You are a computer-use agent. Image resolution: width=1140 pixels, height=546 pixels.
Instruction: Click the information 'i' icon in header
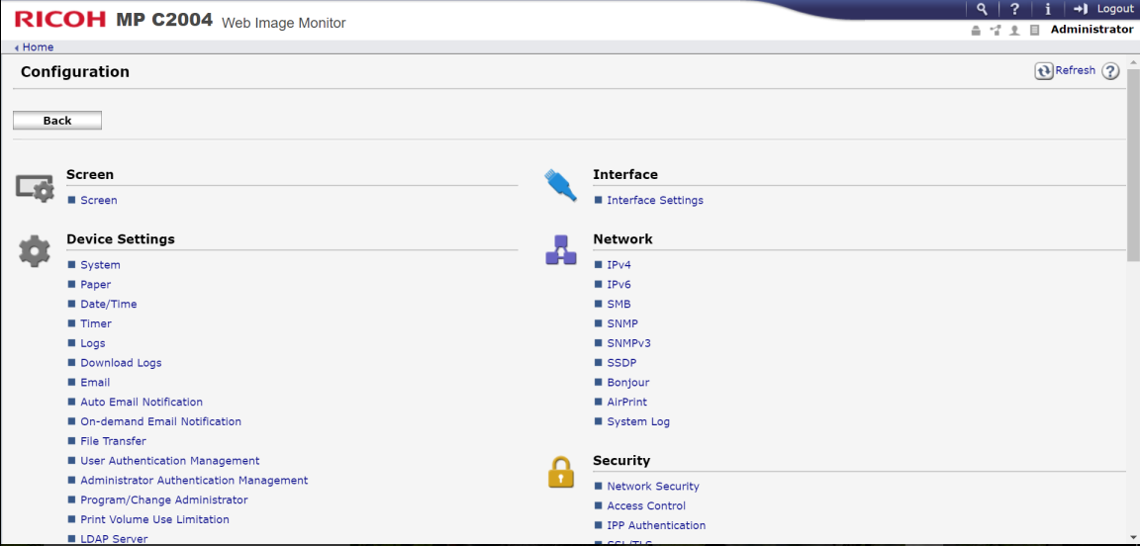[1047, 9]
